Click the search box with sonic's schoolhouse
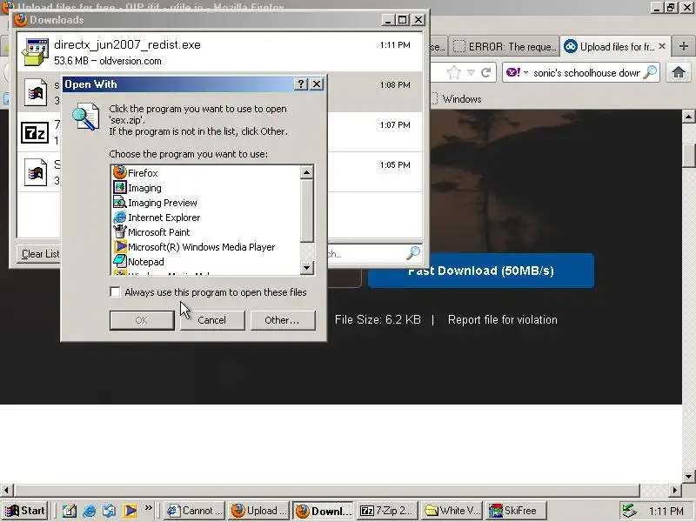The height and width of the screenshot is (522, 696). point(586,73)
